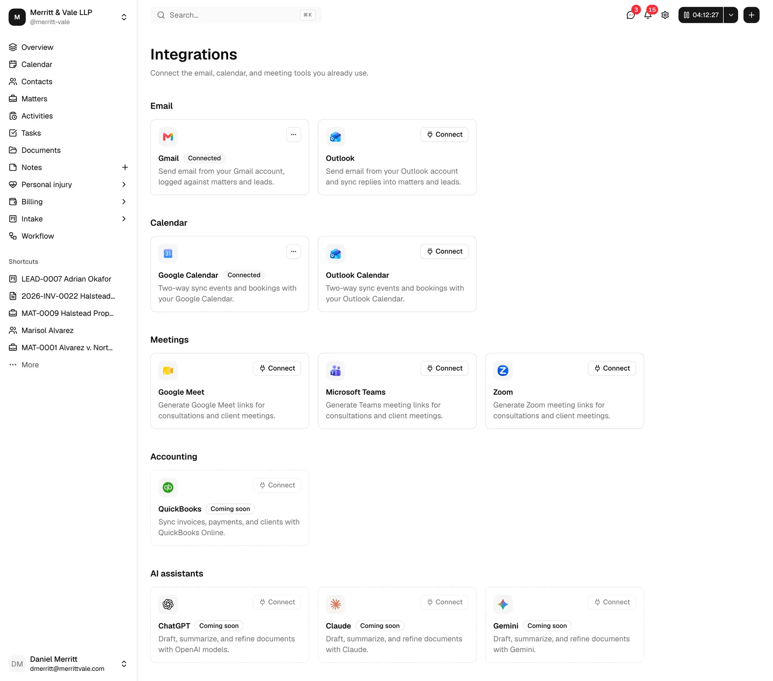Open the notifications bell icon

(x=648, y=15)
